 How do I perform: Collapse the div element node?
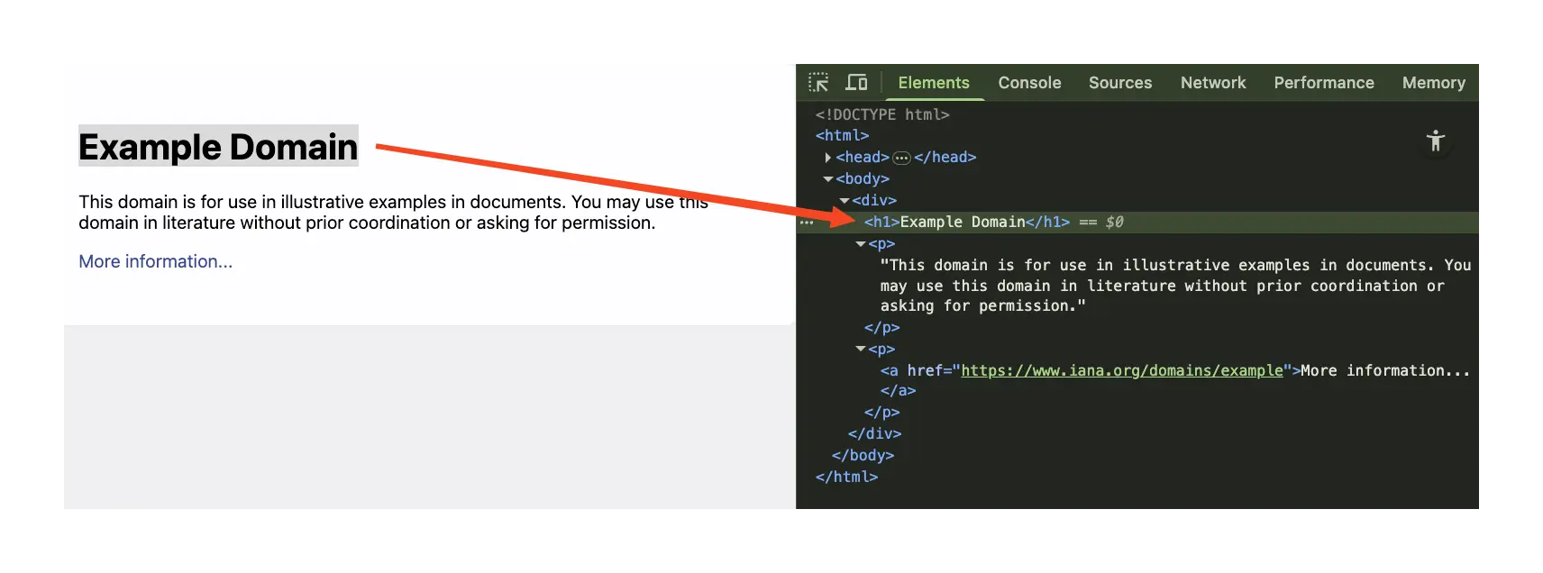tap(845, 201)
